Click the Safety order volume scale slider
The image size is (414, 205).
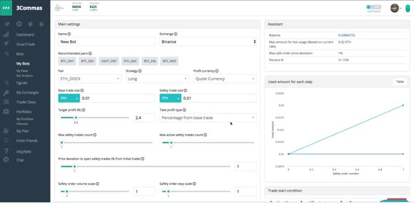(67, 191)
